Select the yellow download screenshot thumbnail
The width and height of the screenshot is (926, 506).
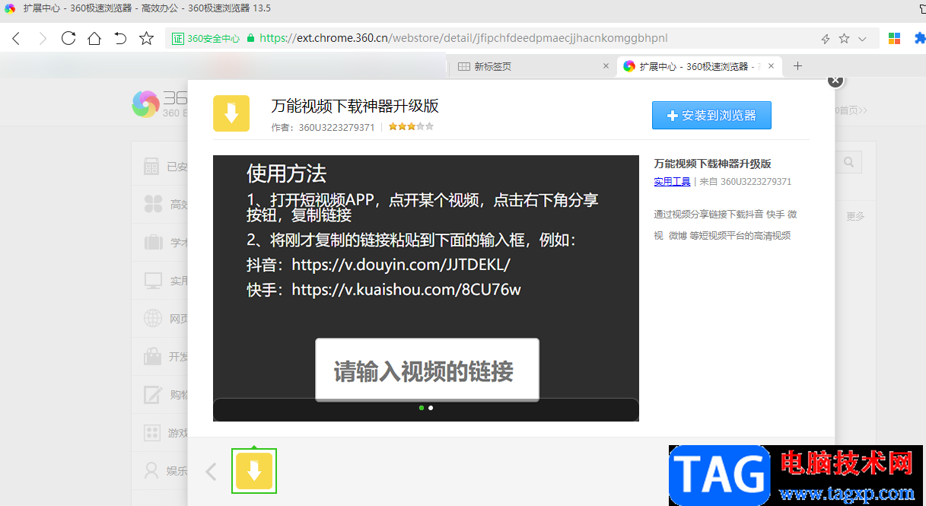point(254,471)
